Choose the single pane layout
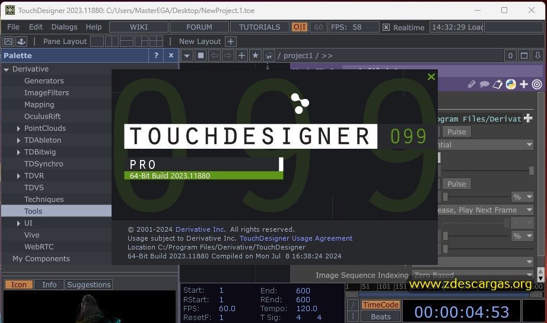 coord(97,41)
